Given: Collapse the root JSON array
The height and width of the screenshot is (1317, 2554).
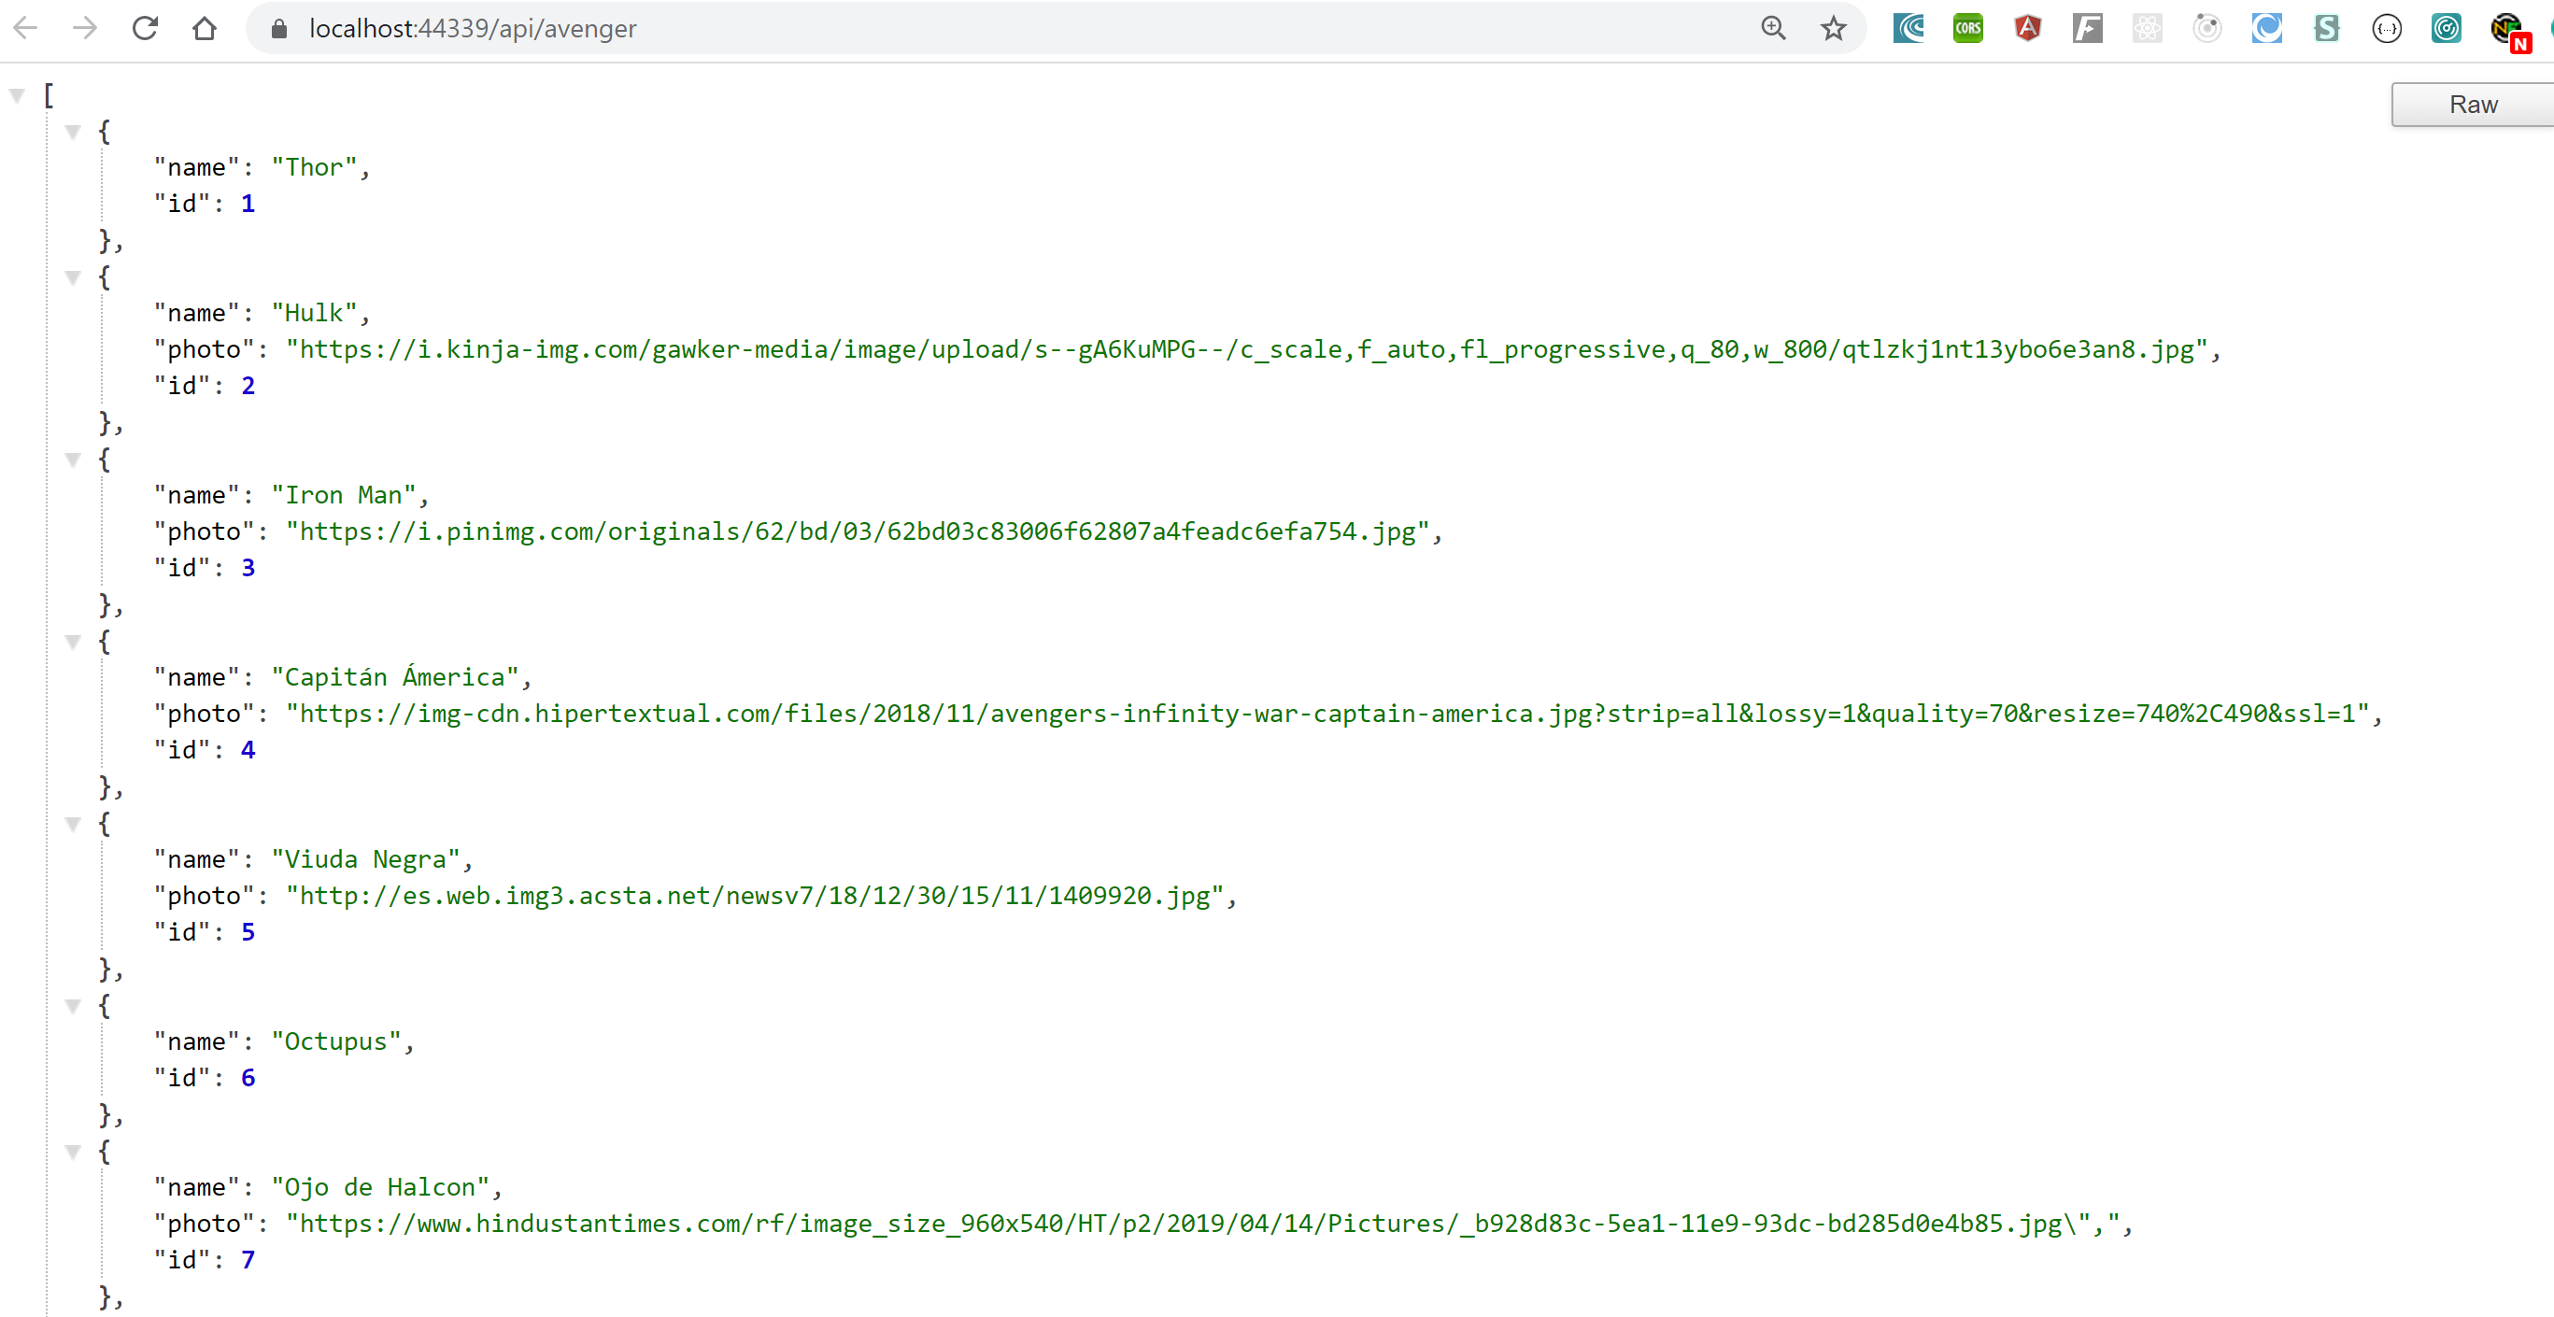Looking at the screenshot, I should [x=17, y=95].
